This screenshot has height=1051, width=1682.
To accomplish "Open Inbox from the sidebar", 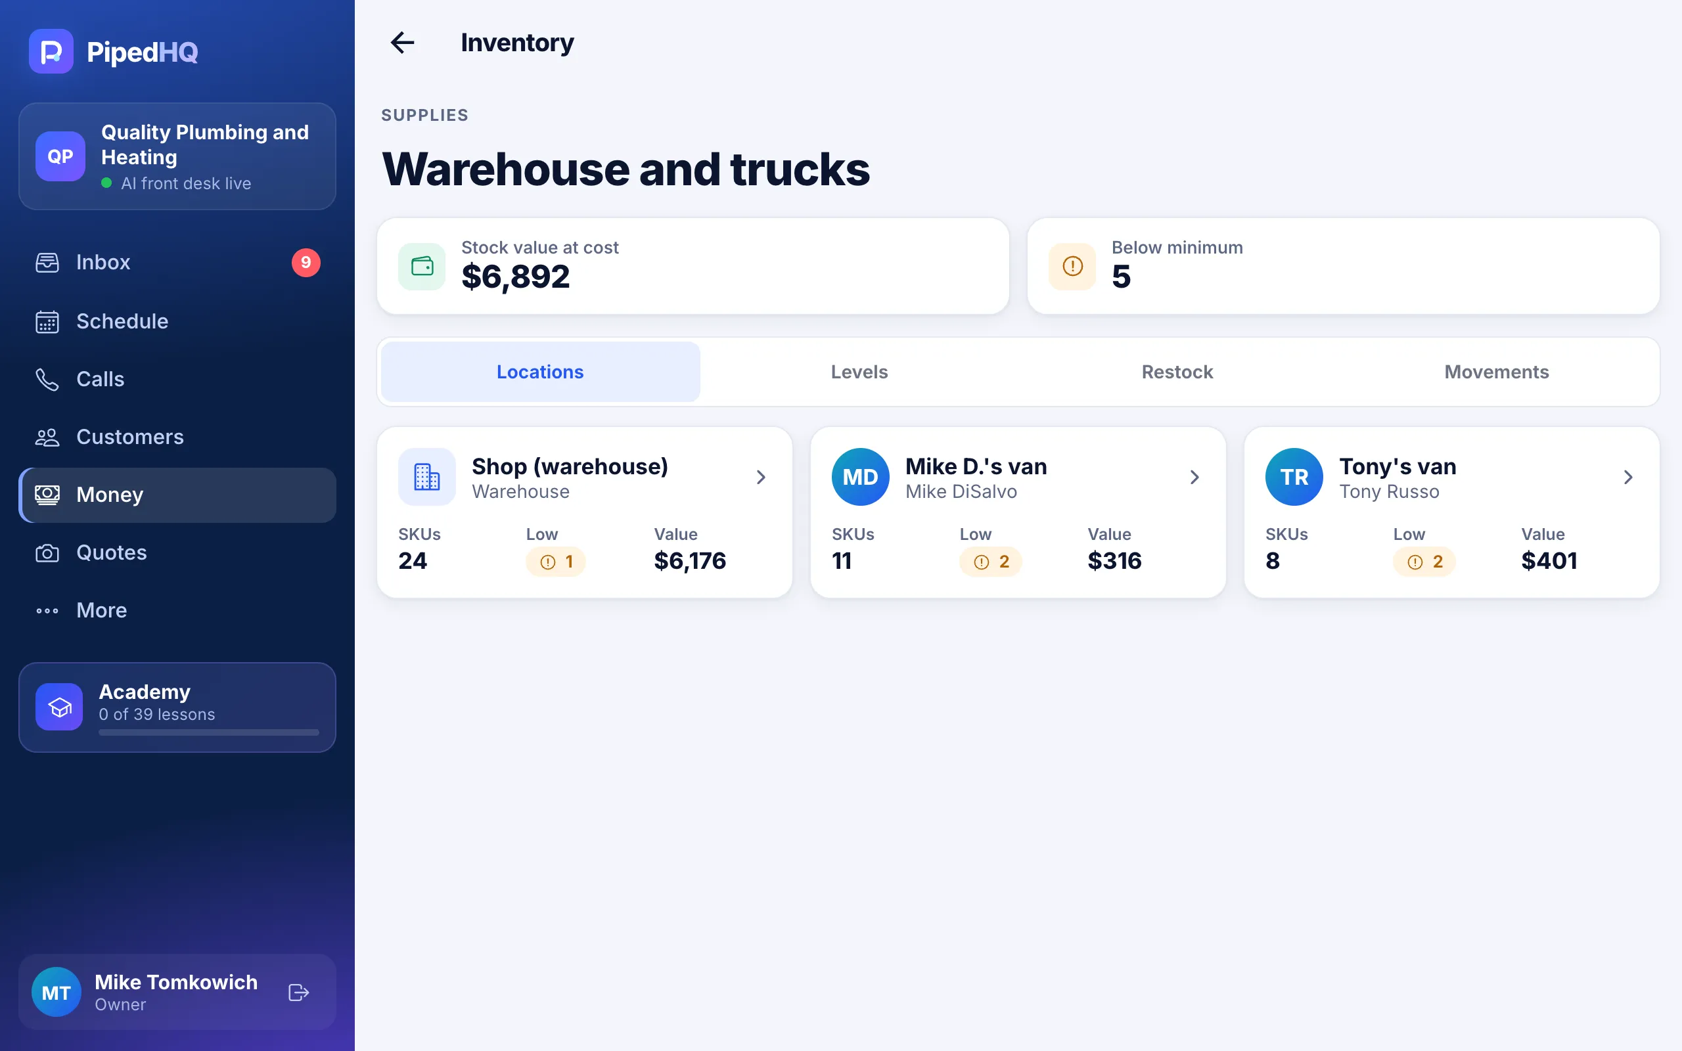I will tap(177, 263).
